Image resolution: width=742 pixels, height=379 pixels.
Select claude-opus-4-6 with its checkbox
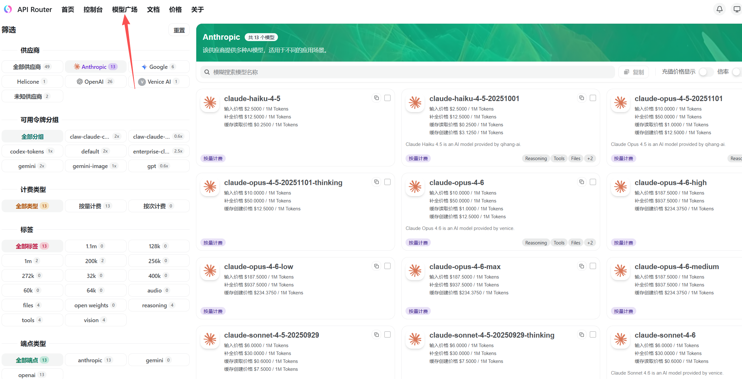point(593,182)
